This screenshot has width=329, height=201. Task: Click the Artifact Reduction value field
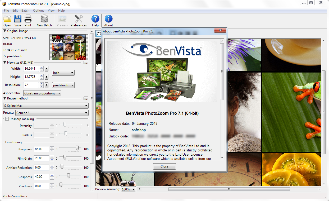[x=41, y=167]
